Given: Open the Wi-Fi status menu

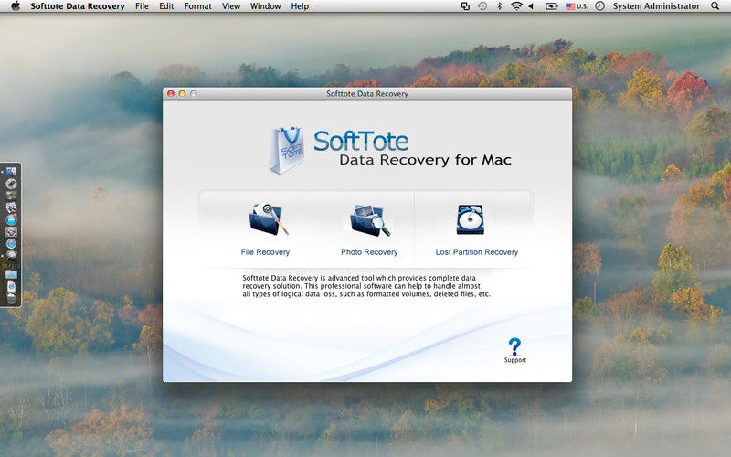Looking at the screenshot, I should (516, 6).
